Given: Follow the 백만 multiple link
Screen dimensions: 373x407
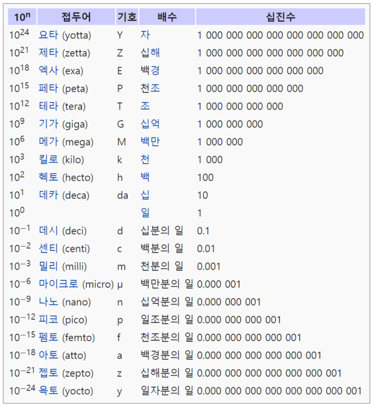Looking at the screenshot, I should pos(150,141).
